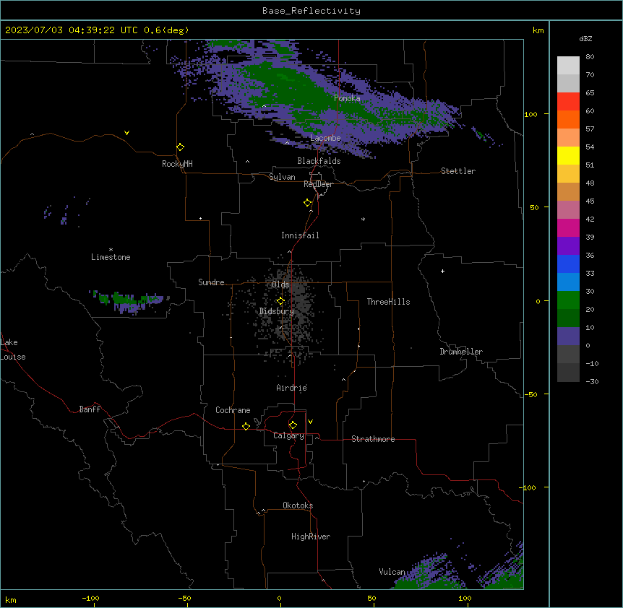The width and height of the screenshot is (623, 608).
Task: Click the ThreeHills city label
Action: coord(388,302)
